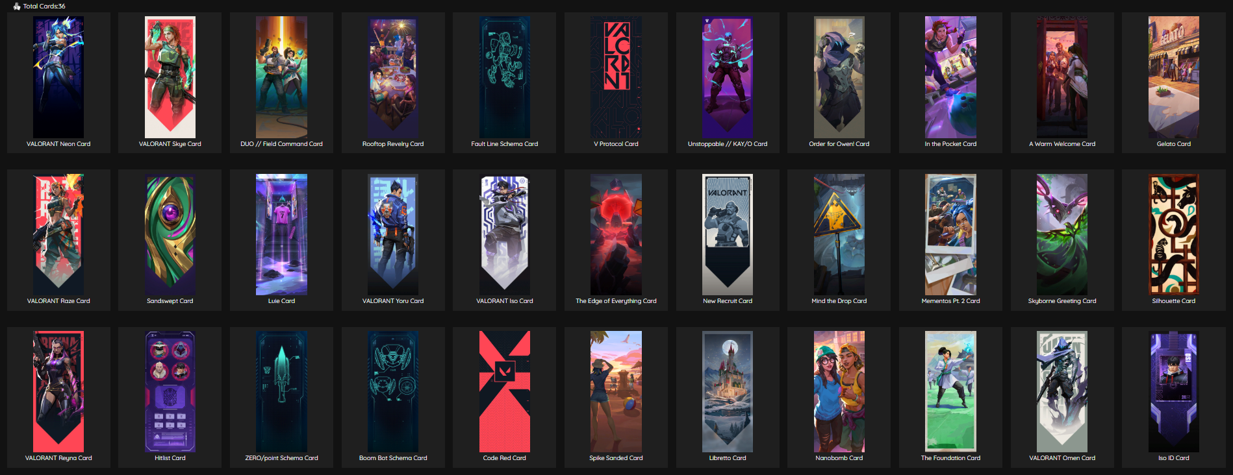Choose the VALORANT Raze Card artwork
This screenshot has height=475, width=1233.
(x=58, y=234)
